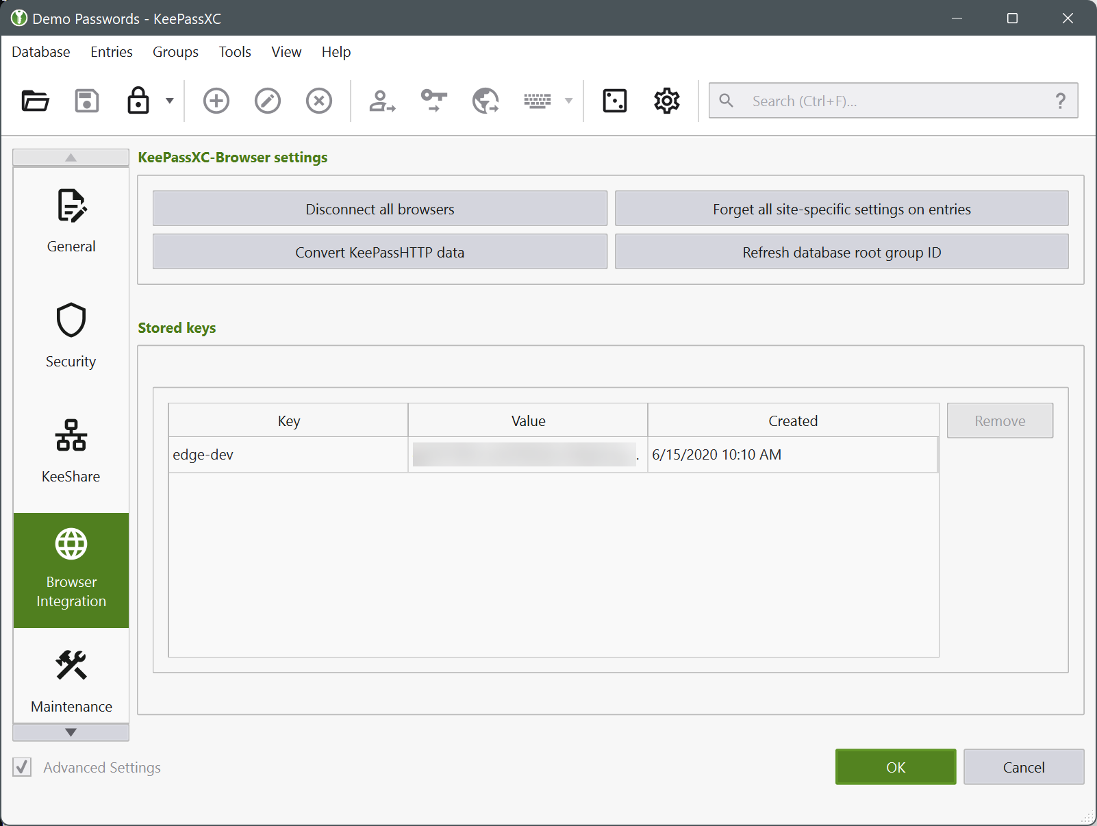Click the Lock Database padlock icon
The height and width of the screenshot is (826, 1097).
pos(138,101)
